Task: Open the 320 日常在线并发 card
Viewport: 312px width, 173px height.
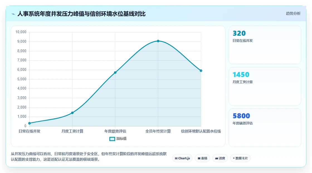Action: (x=265, y=45)
